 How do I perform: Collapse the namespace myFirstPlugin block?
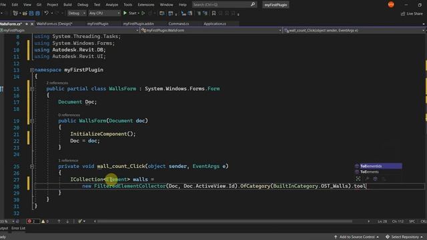coord(32,70)
